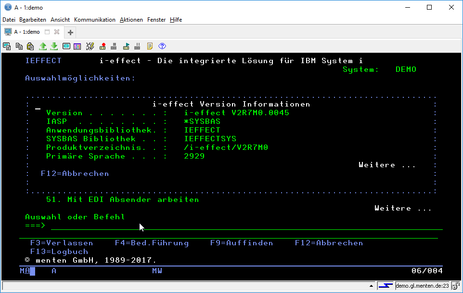Open the display screen settings icon

tap(66, 46)
